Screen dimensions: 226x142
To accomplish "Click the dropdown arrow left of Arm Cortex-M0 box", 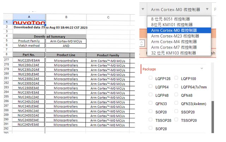I will 143,9.
